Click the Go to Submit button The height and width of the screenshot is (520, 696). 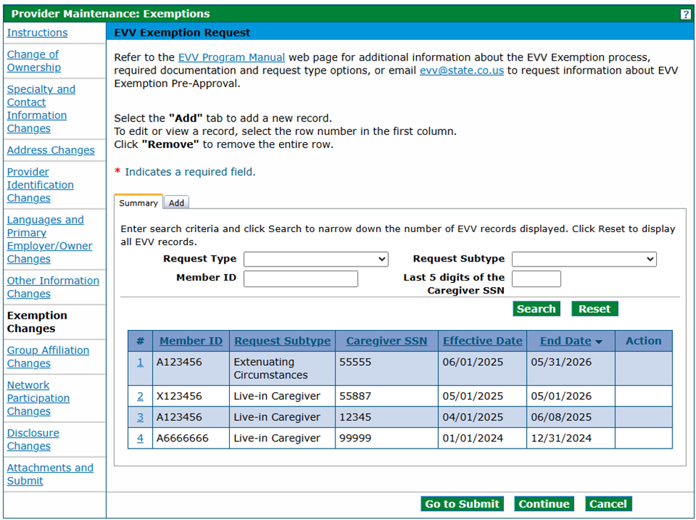(462, 504)
